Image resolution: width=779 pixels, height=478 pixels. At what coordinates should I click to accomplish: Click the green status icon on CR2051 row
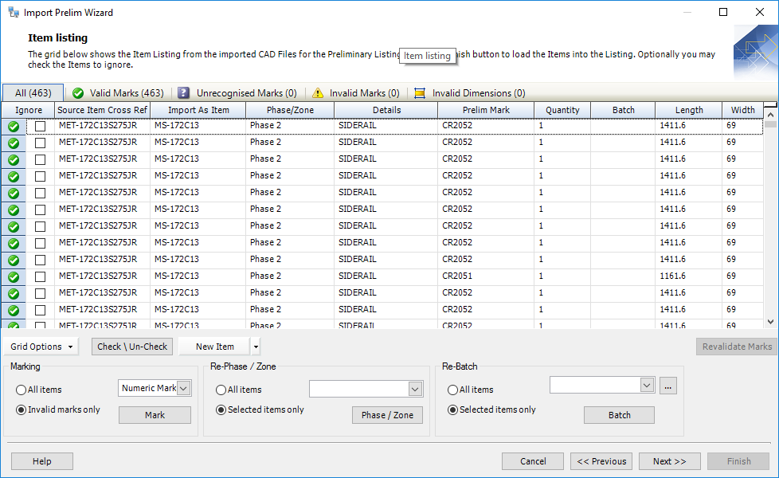(14, 276)
